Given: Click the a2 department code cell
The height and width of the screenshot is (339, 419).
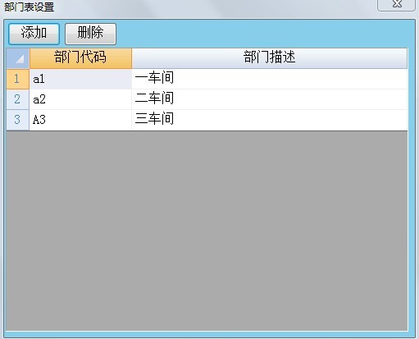Looking at the screenshot, I should [80, 99].
